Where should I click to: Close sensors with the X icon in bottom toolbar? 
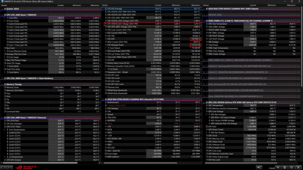(x=298, y=167)
